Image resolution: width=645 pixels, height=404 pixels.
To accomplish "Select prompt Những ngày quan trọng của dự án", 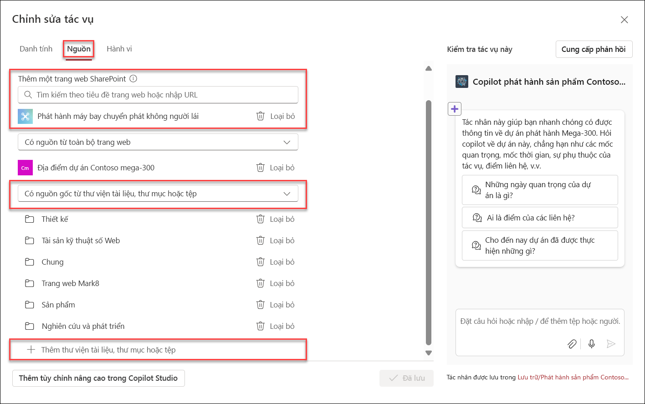I will (x=540, y=190).
